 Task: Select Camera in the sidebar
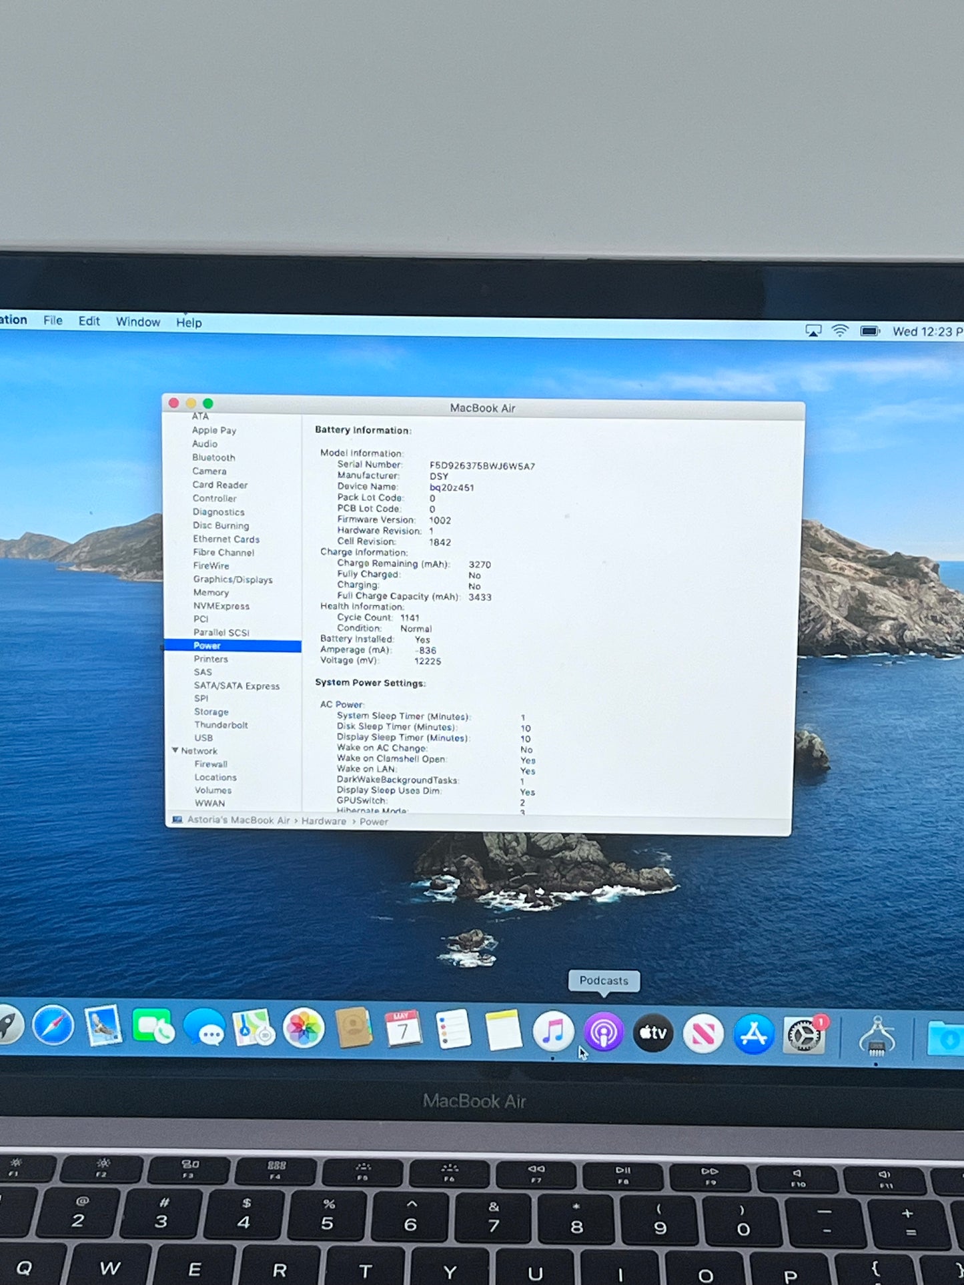click(209, 471)
